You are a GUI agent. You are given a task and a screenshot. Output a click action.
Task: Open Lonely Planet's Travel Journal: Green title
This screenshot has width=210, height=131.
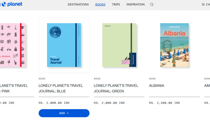(x=116, y=88)
